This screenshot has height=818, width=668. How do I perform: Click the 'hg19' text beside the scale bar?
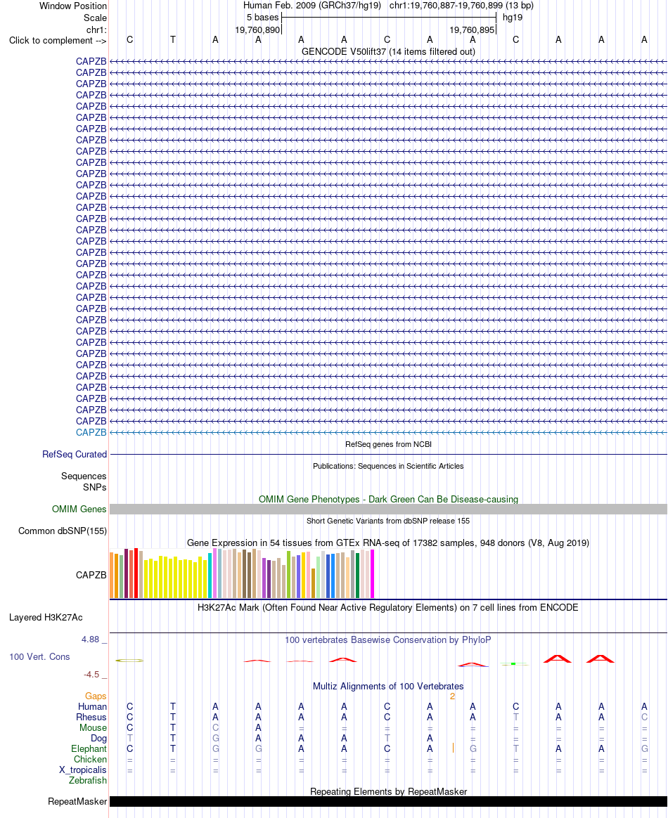[513, 18]
